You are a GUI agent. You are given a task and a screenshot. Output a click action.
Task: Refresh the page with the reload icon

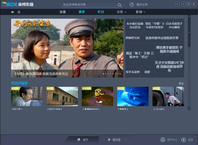point(19,12)
